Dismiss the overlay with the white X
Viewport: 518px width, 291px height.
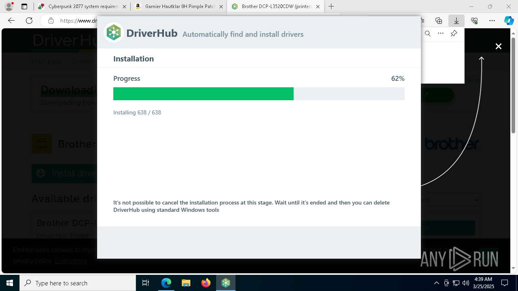[499, 46]
